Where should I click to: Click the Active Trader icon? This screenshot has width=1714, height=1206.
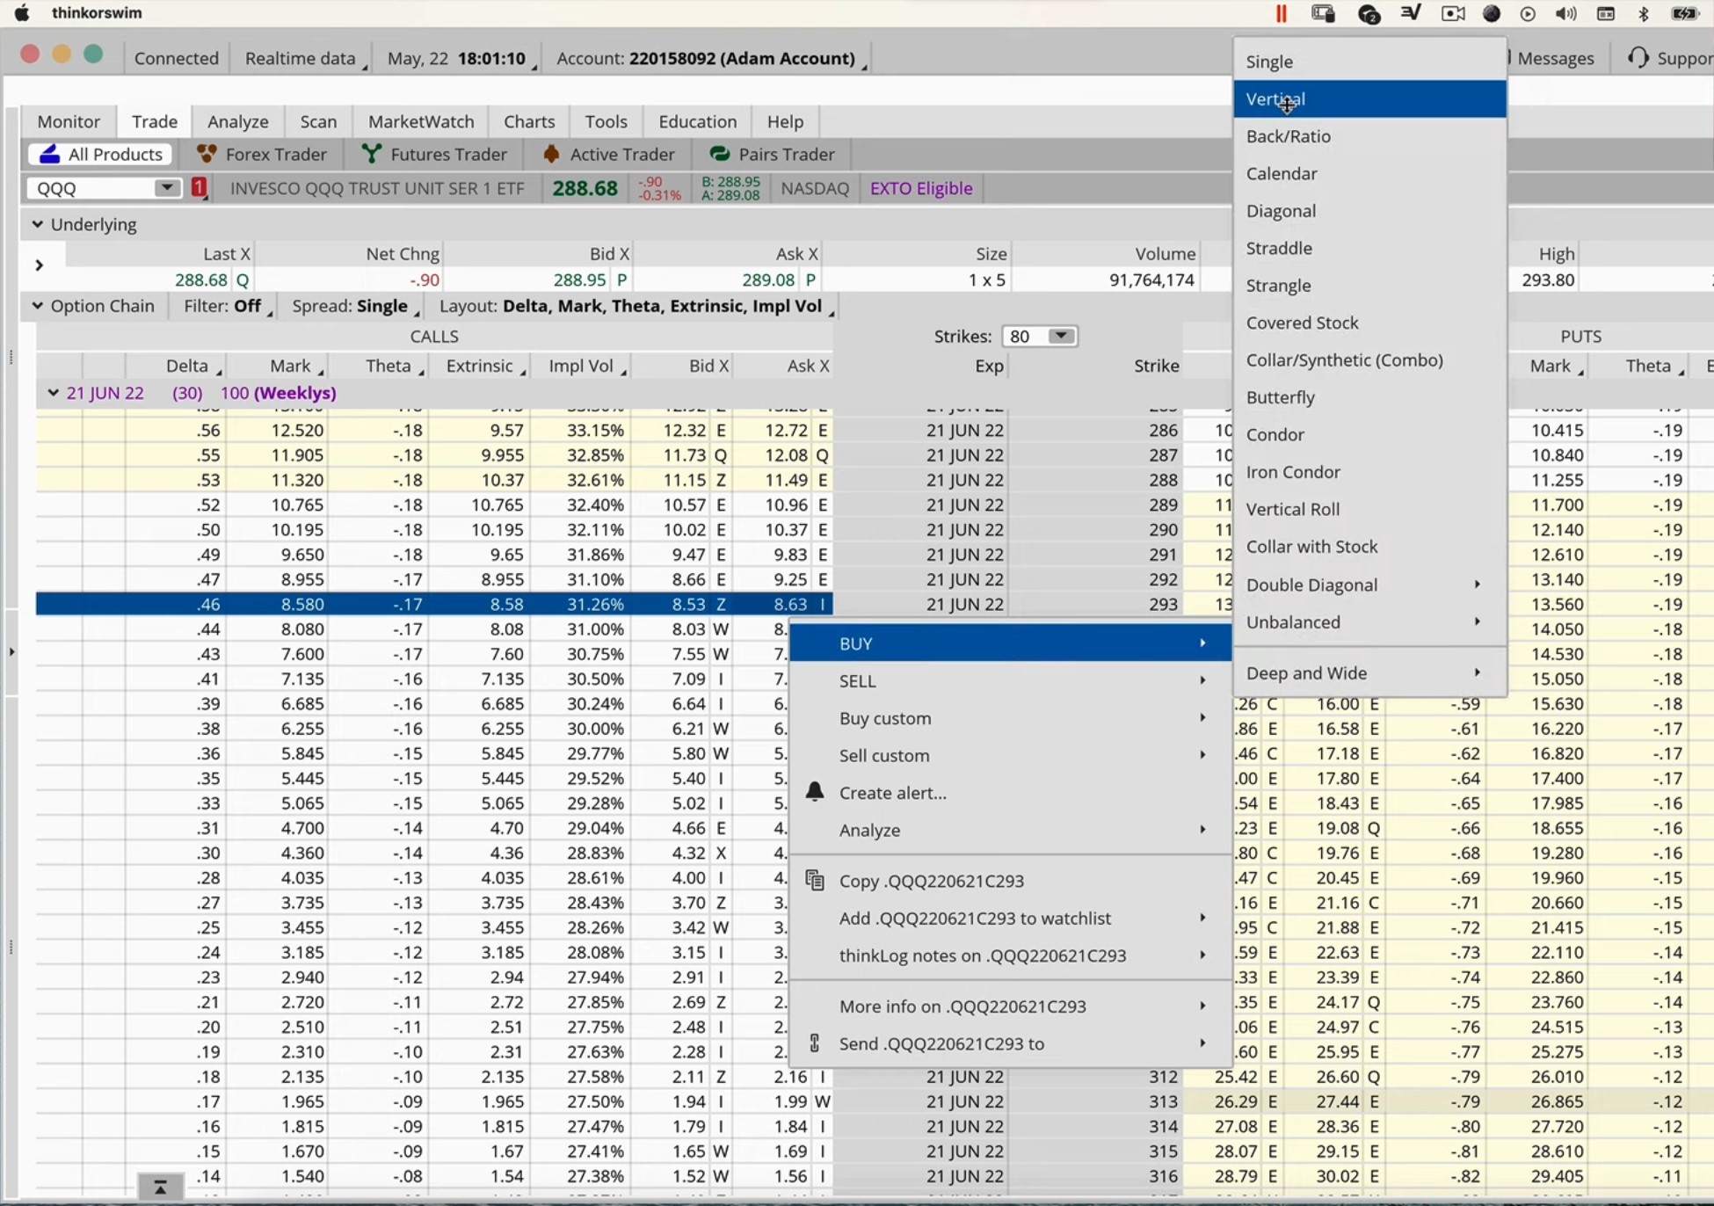pyautogui.click(x=551, y=154)
